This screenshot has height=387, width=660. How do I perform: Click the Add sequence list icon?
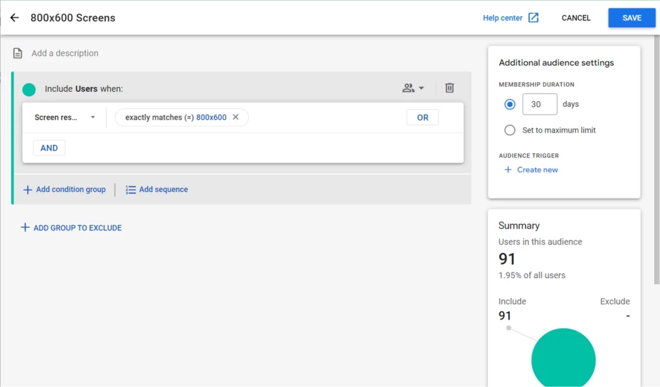pyautogui.click(x=131, y=190)
